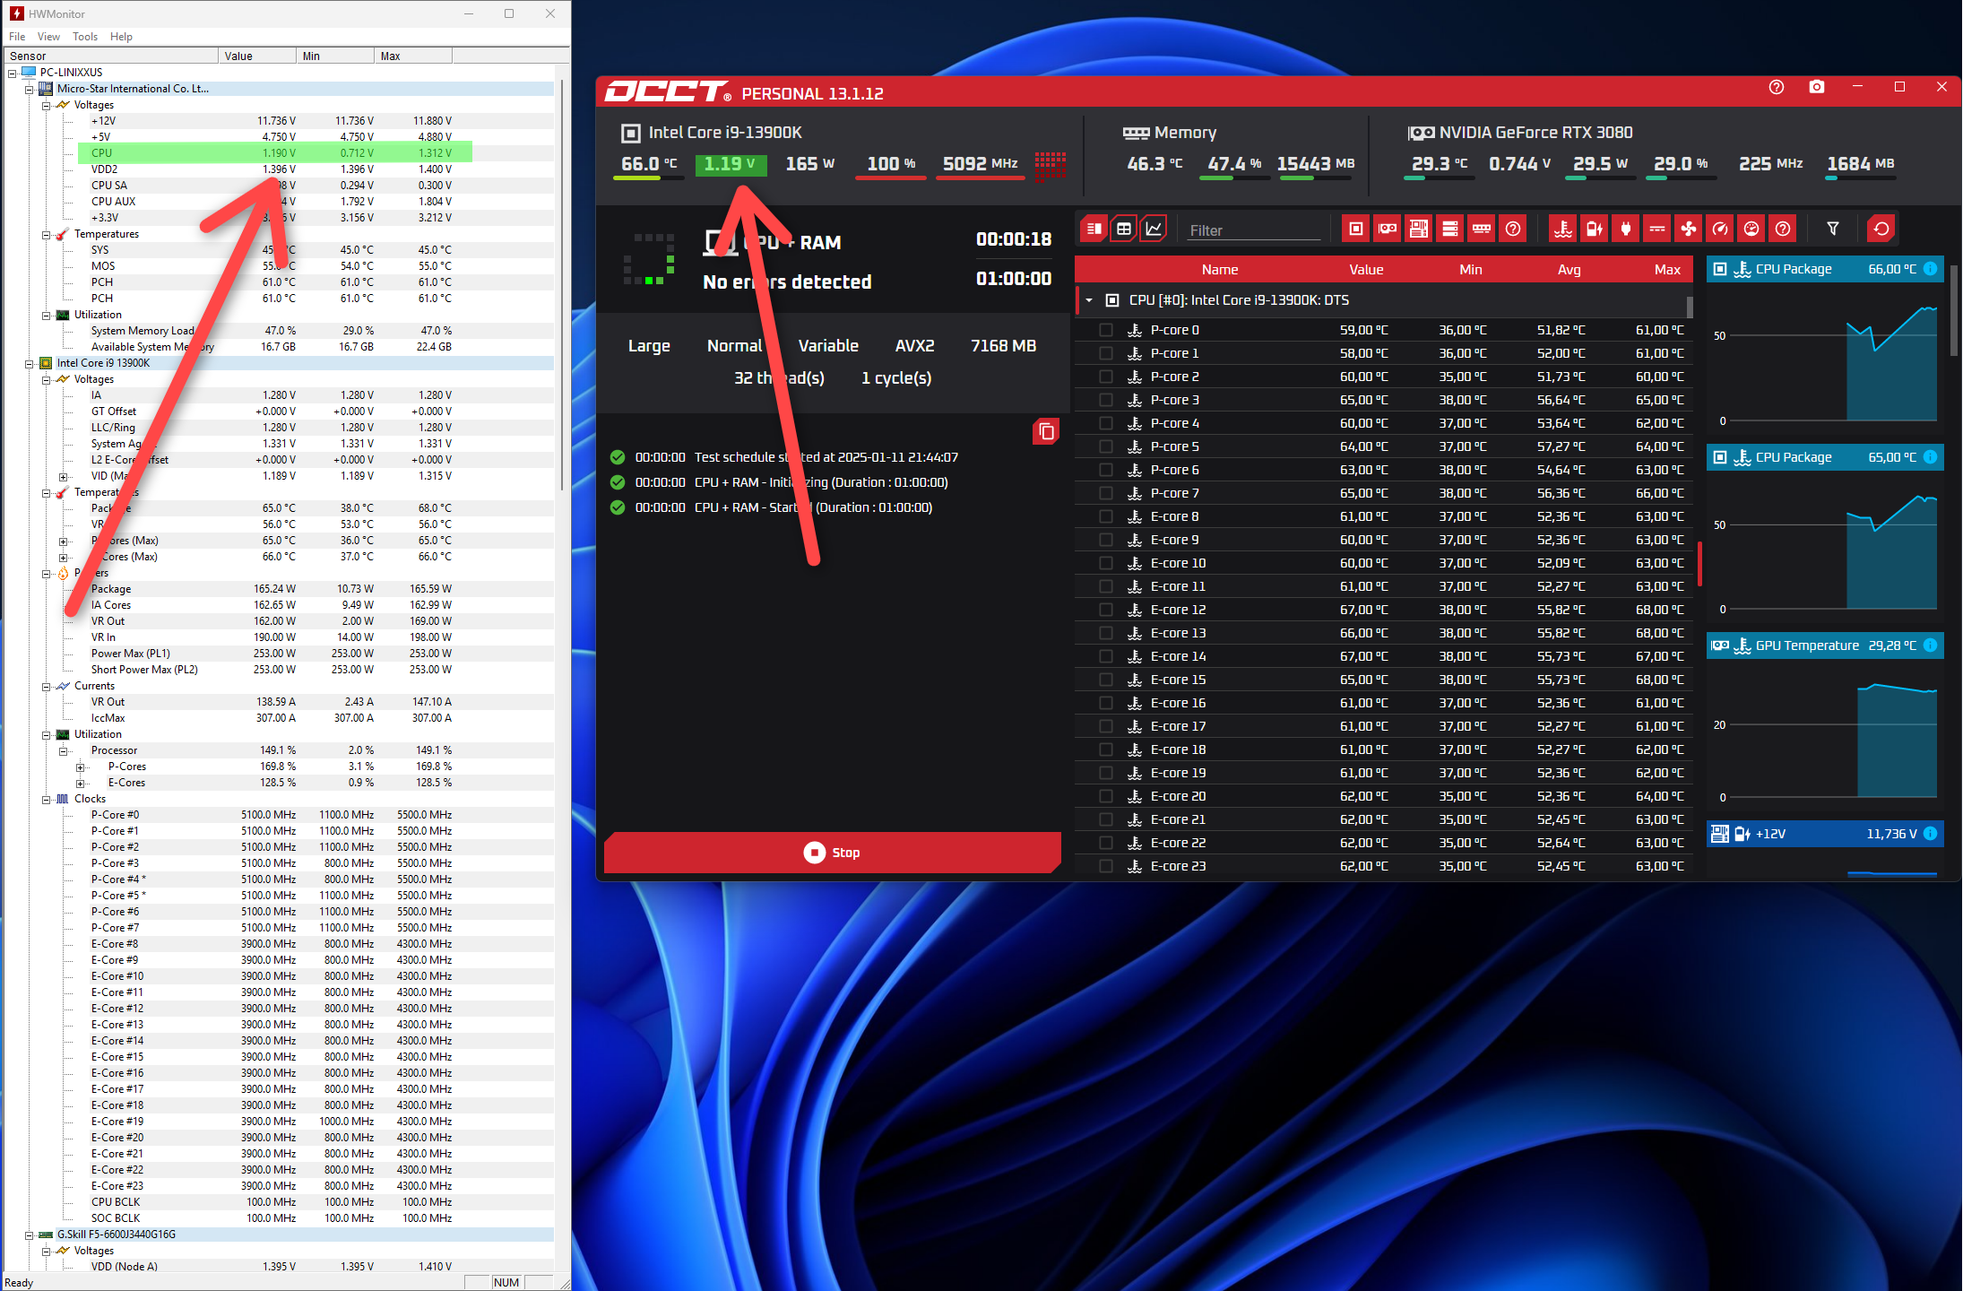Click the reset sensor statistics icon
1963x1291 pixels.
click(x=1881, y=230)
